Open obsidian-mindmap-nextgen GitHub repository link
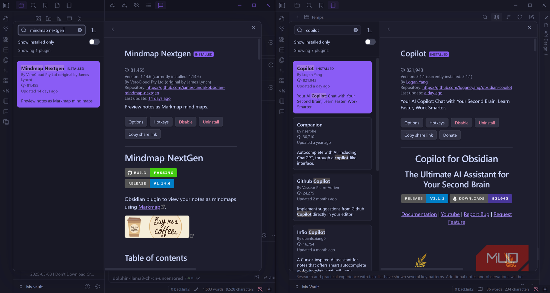The height and width of the screenshot is (293, 550). tap(175, 90)
